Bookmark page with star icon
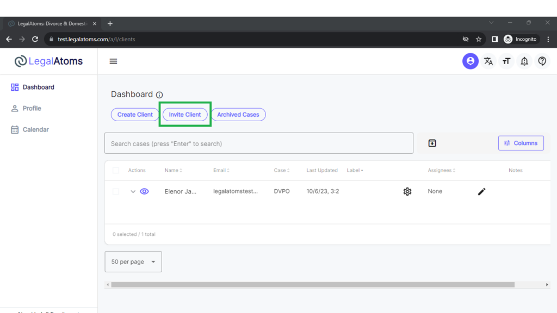This screenshot has width=557, height=313. [x=479, y=39]
